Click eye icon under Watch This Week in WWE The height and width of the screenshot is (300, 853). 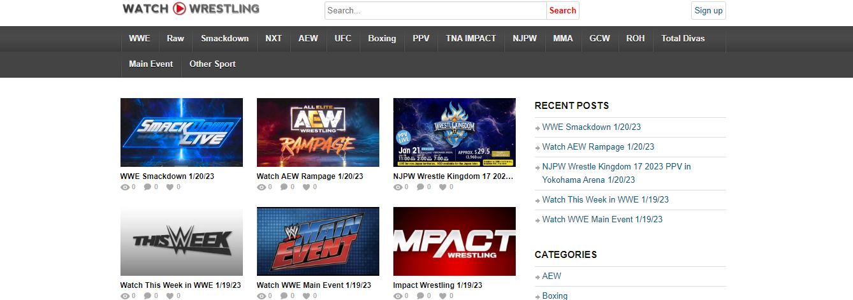(x=125, y=296)
